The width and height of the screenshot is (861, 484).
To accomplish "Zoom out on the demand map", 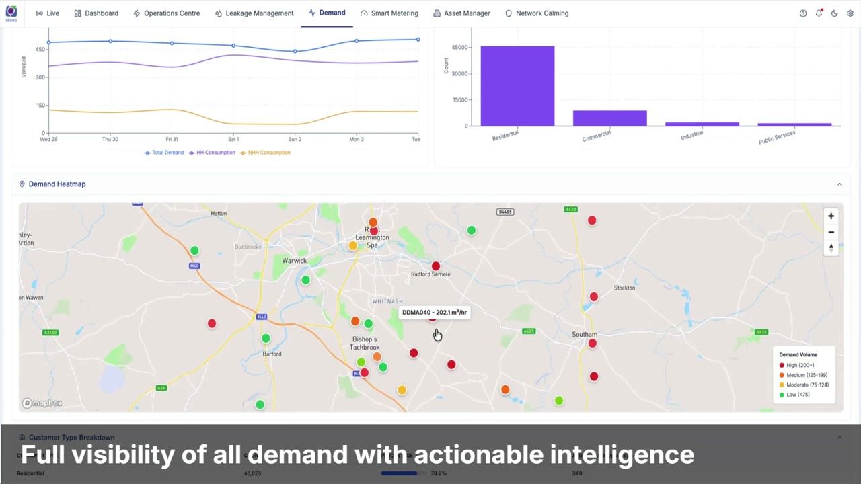I will pyautogui.click(x=831, y=232).
